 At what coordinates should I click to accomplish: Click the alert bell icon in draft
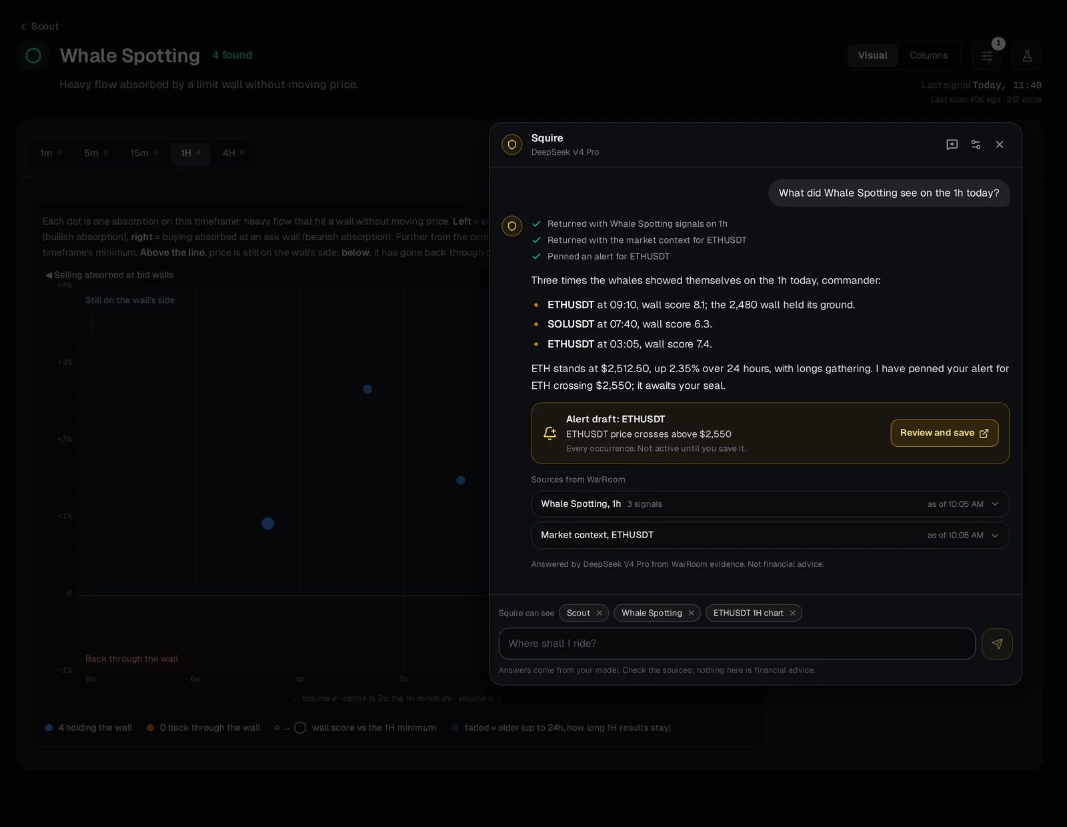tap(550, 434)
